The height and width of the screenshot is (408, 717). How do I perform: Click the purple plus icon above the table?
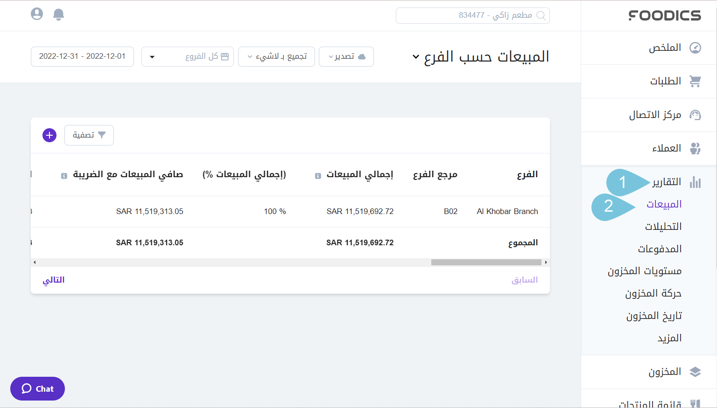pos(49,135)
